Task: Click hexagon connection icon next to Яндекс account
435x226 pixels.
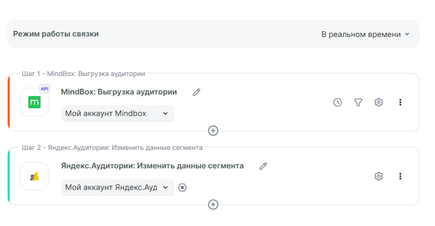Action: [182, 188]
